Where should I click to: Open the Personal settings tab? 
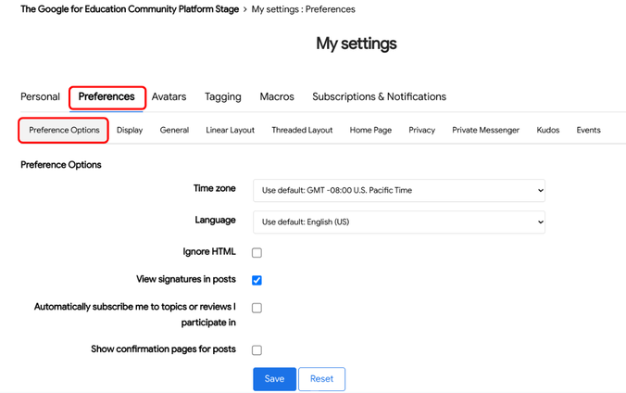(40, 96)
